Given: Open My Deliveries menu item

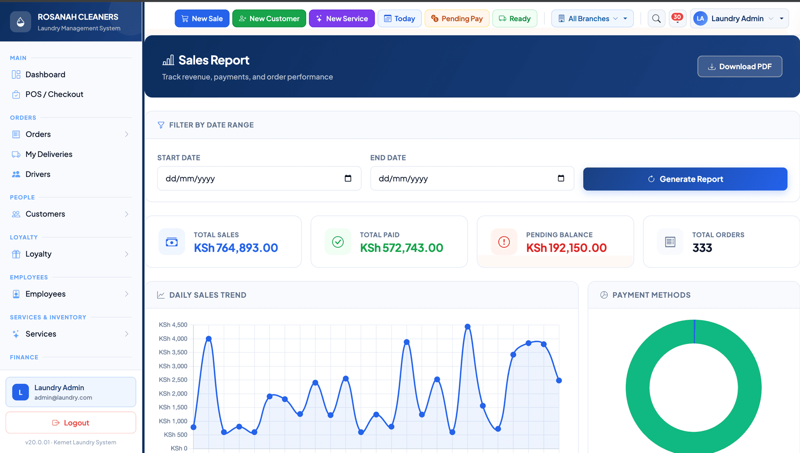Looking at the screenshot, I should (71, 154).
